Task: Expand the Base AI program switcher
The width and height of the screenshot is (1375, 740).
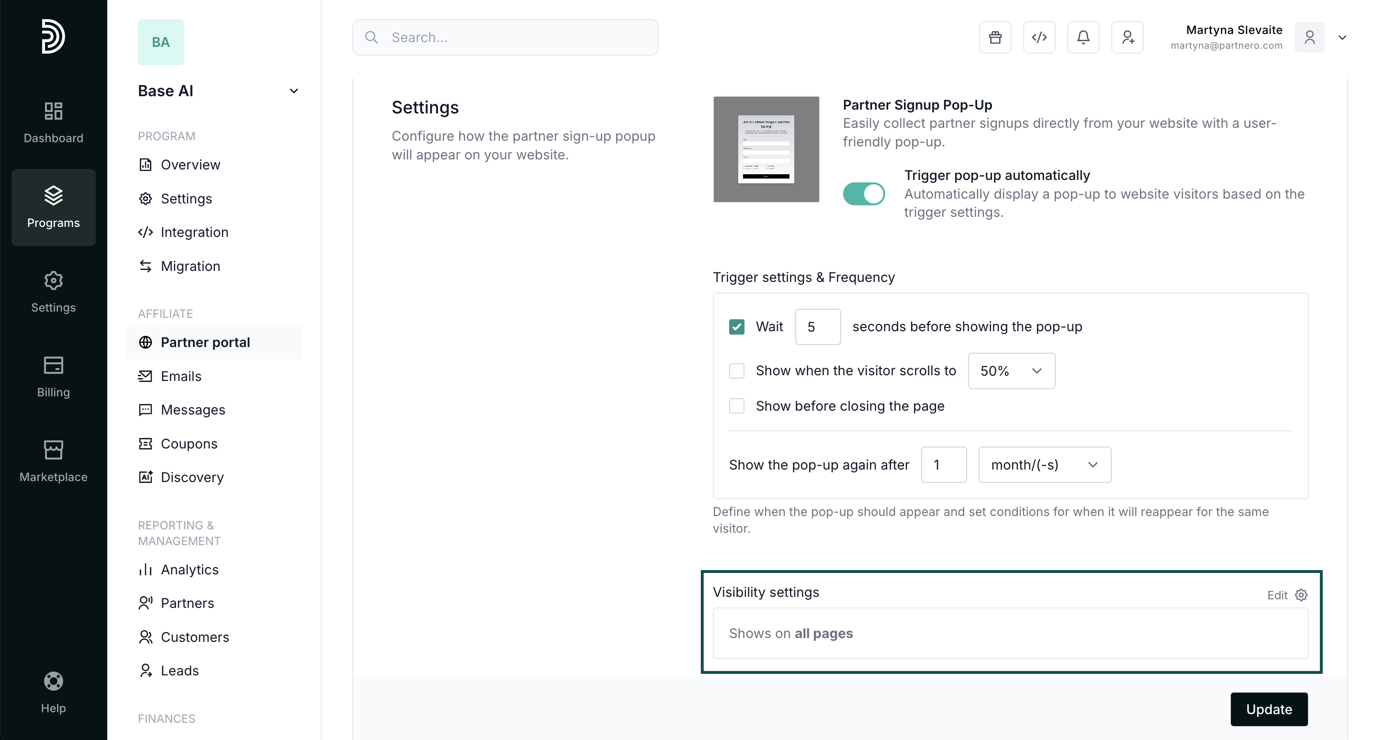Action: (293, 91)
